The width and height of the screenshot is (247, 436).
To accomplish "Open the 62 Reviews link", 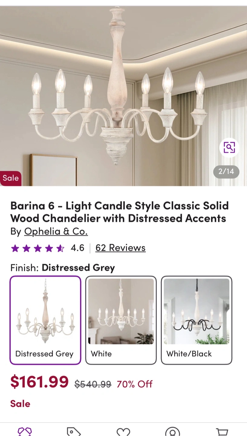I will click(x=121, y=248).
